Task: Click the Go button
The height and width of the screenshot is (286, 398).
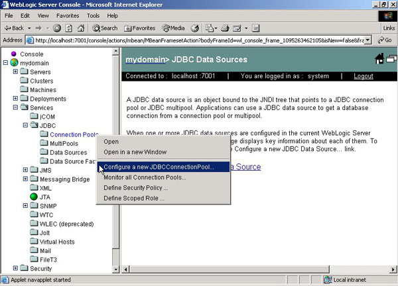Action: coord(385,40)
